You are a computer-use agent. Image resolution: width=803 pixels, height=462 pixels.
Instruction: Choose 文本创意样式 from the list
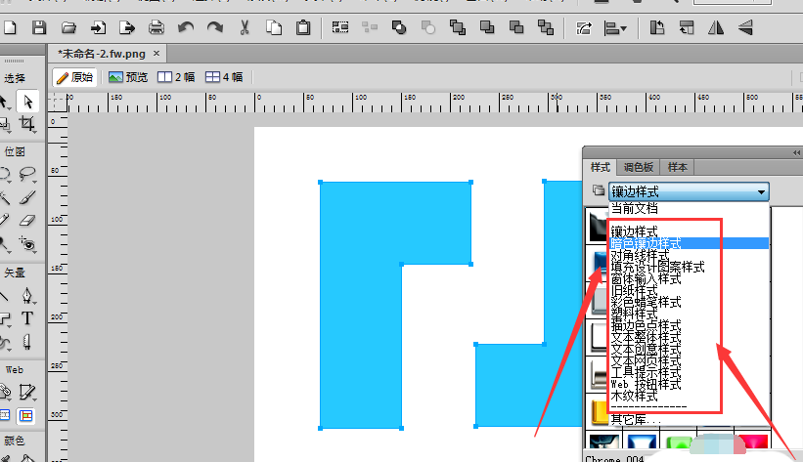pyautogui.click(x=689, y=350)
